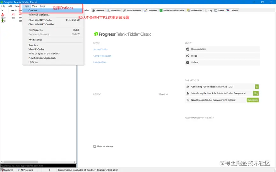Open the View menu

click(34, 6)
